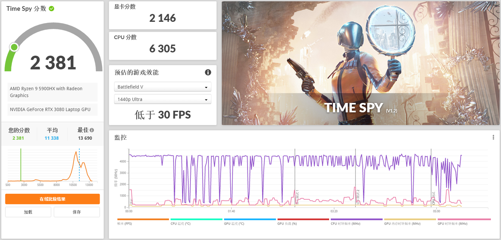Screen dimensions: 501x240
Task: Click the blue dashed average line in distribution chart
Action: (x=79, y=165)
